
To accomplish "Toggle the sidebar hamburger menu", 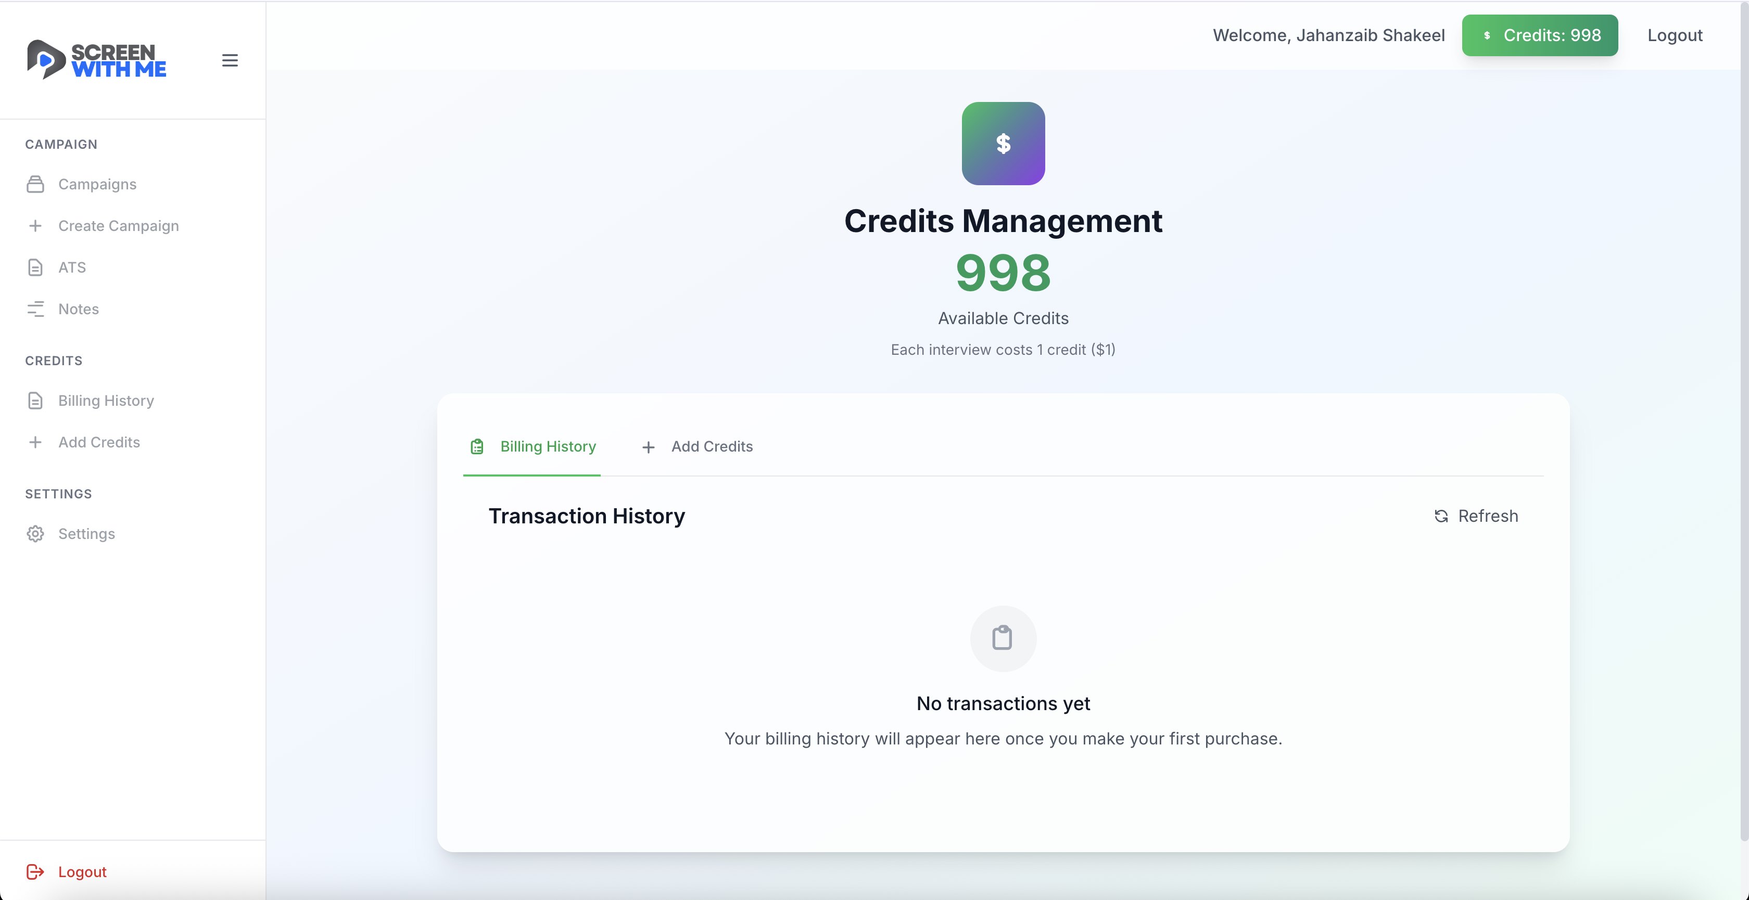I will [230, 60].
